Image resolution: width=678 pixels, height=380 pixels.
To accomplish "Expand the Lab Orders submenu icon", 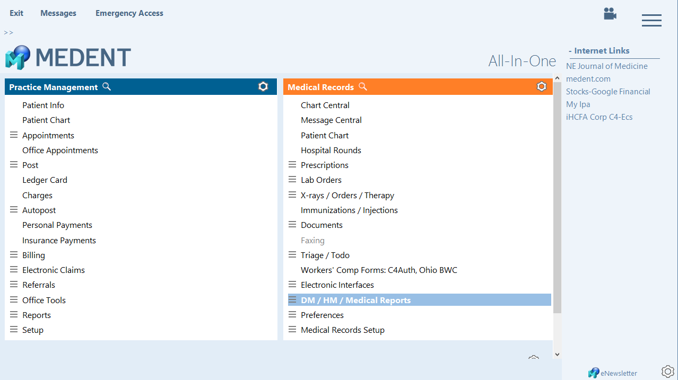I will pos(292,180).
